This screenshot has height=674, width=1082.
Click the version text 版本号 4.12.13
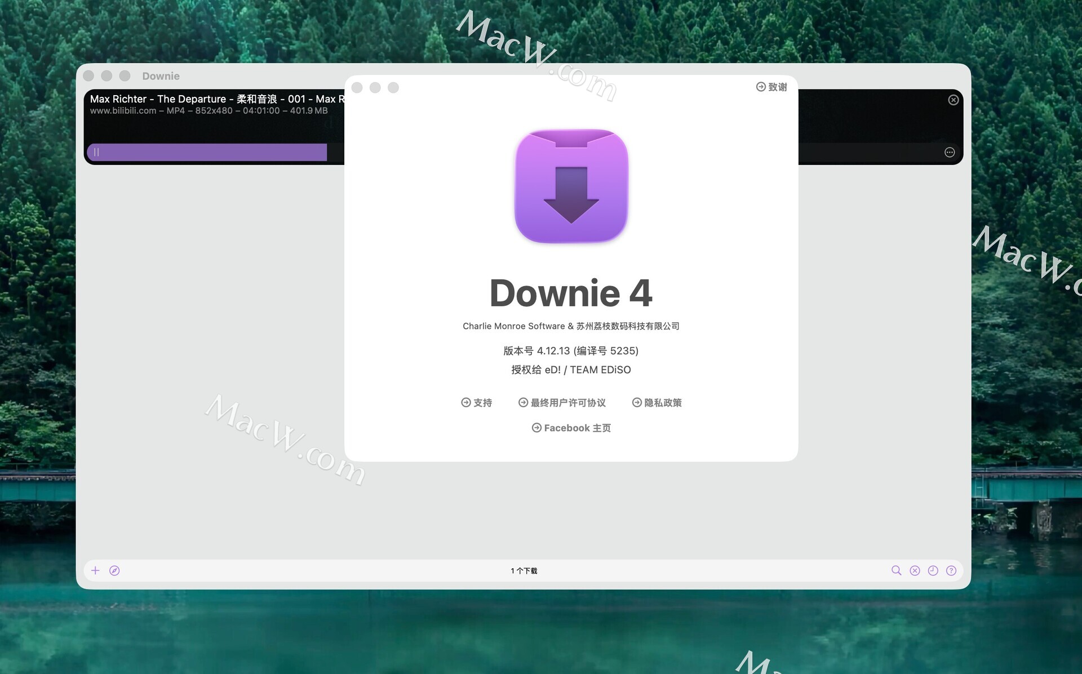(571, 351)
